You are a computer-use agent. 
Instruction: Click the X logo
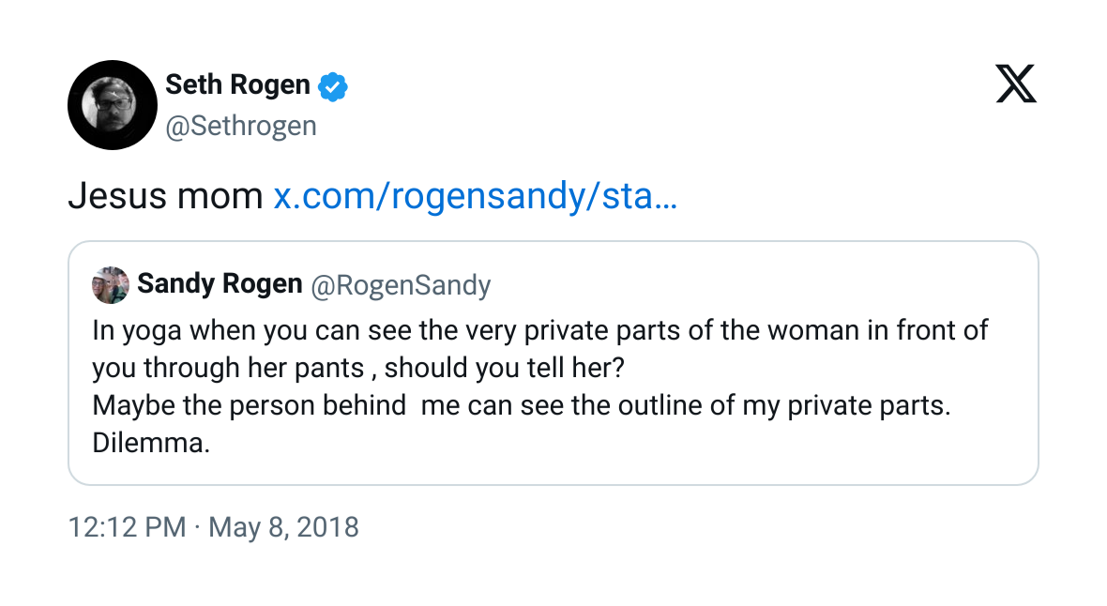coord(1016,85)
